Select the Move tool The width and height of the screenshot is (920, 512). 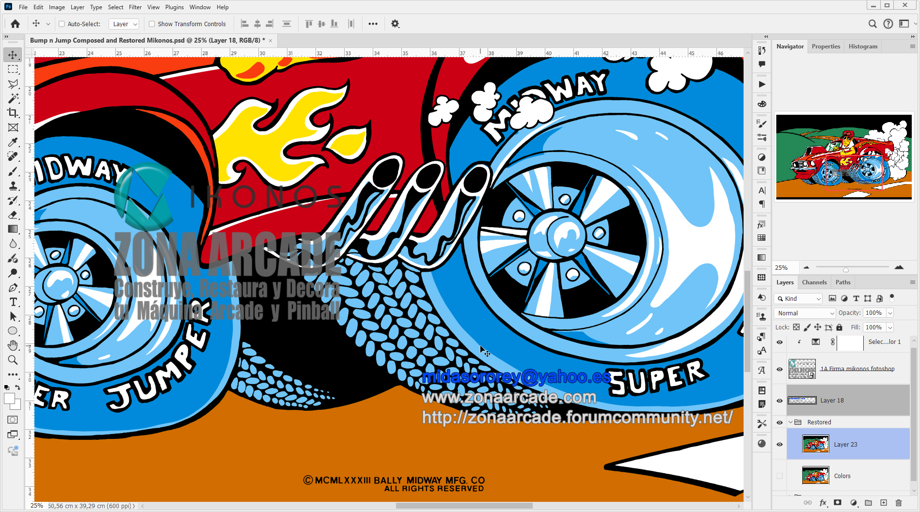[x=13, y=55]
